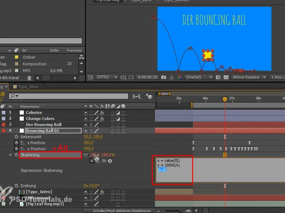Toggle the x Position stopwatch

16,143
